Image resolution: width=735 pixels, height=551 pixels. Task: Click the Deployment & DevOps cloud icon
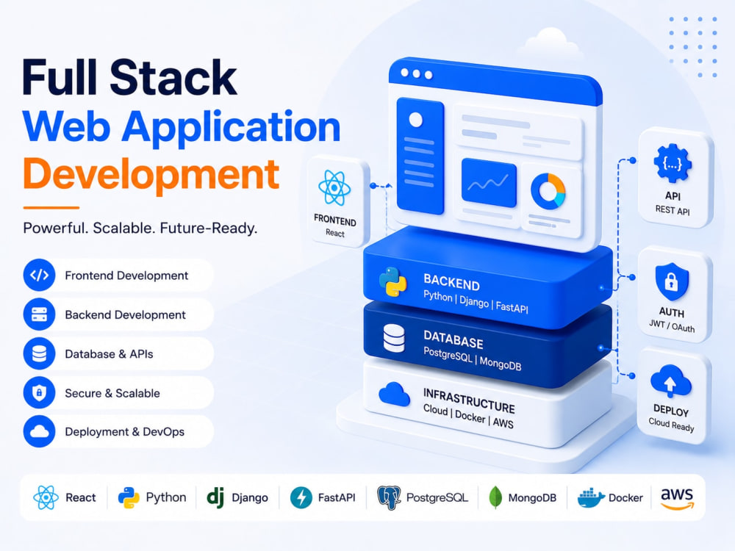(x=40, y=431)
